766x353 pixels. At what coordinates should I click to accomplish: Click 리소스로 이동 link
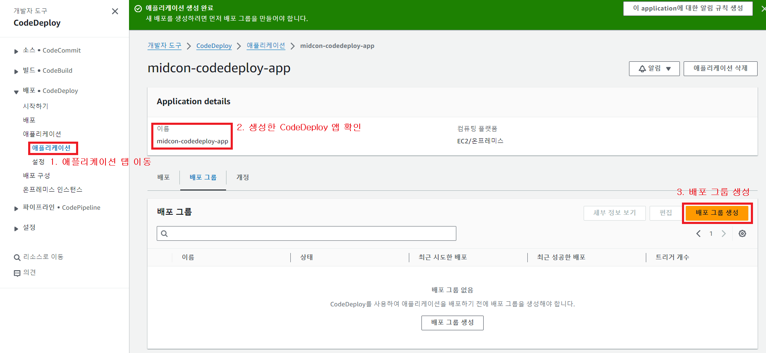pos(43,257)
